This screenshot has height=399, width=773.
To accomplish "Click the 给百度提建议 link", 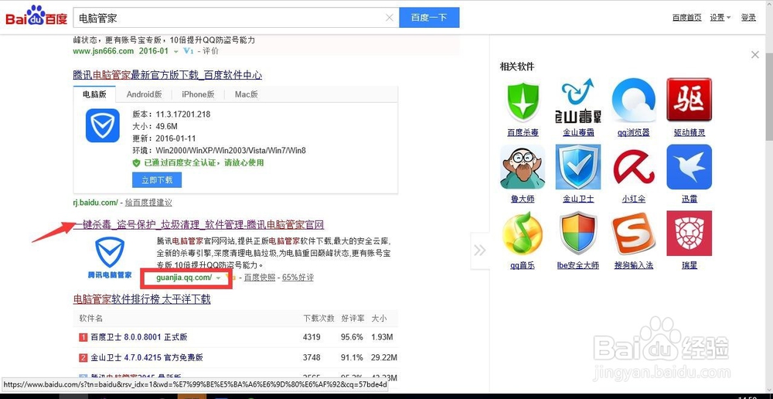I will (148, 203).
